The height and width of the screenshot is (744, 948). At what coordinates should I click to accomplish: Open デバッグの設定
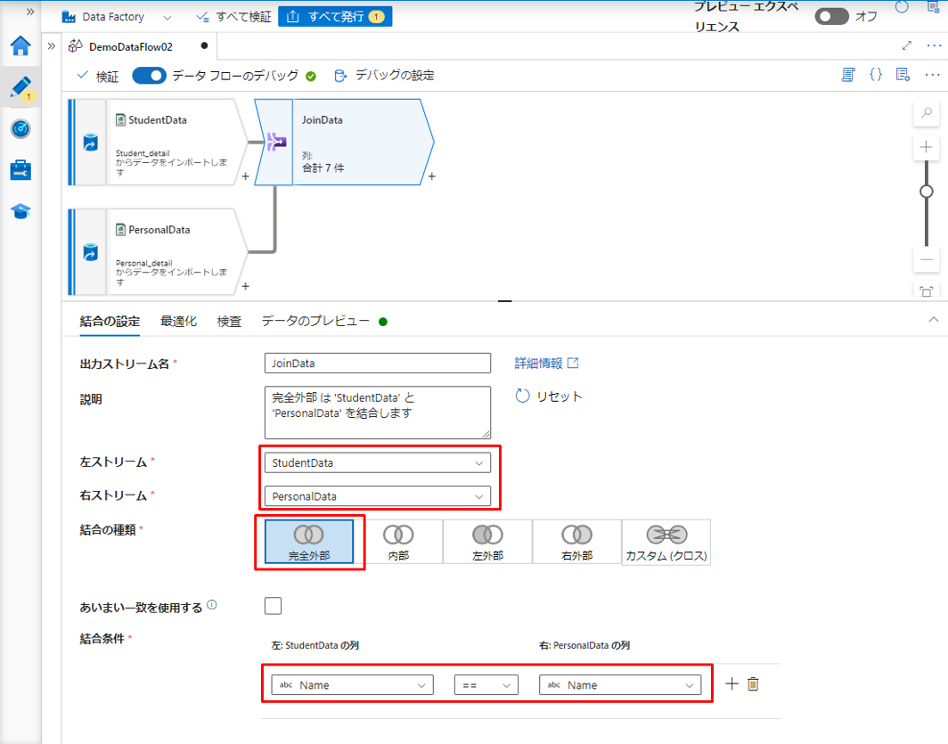[x=385, y=76]
